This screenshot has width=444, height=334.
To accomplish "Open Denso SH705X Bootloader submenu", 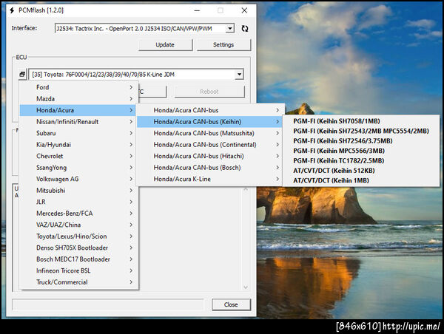I will point(78,248).
